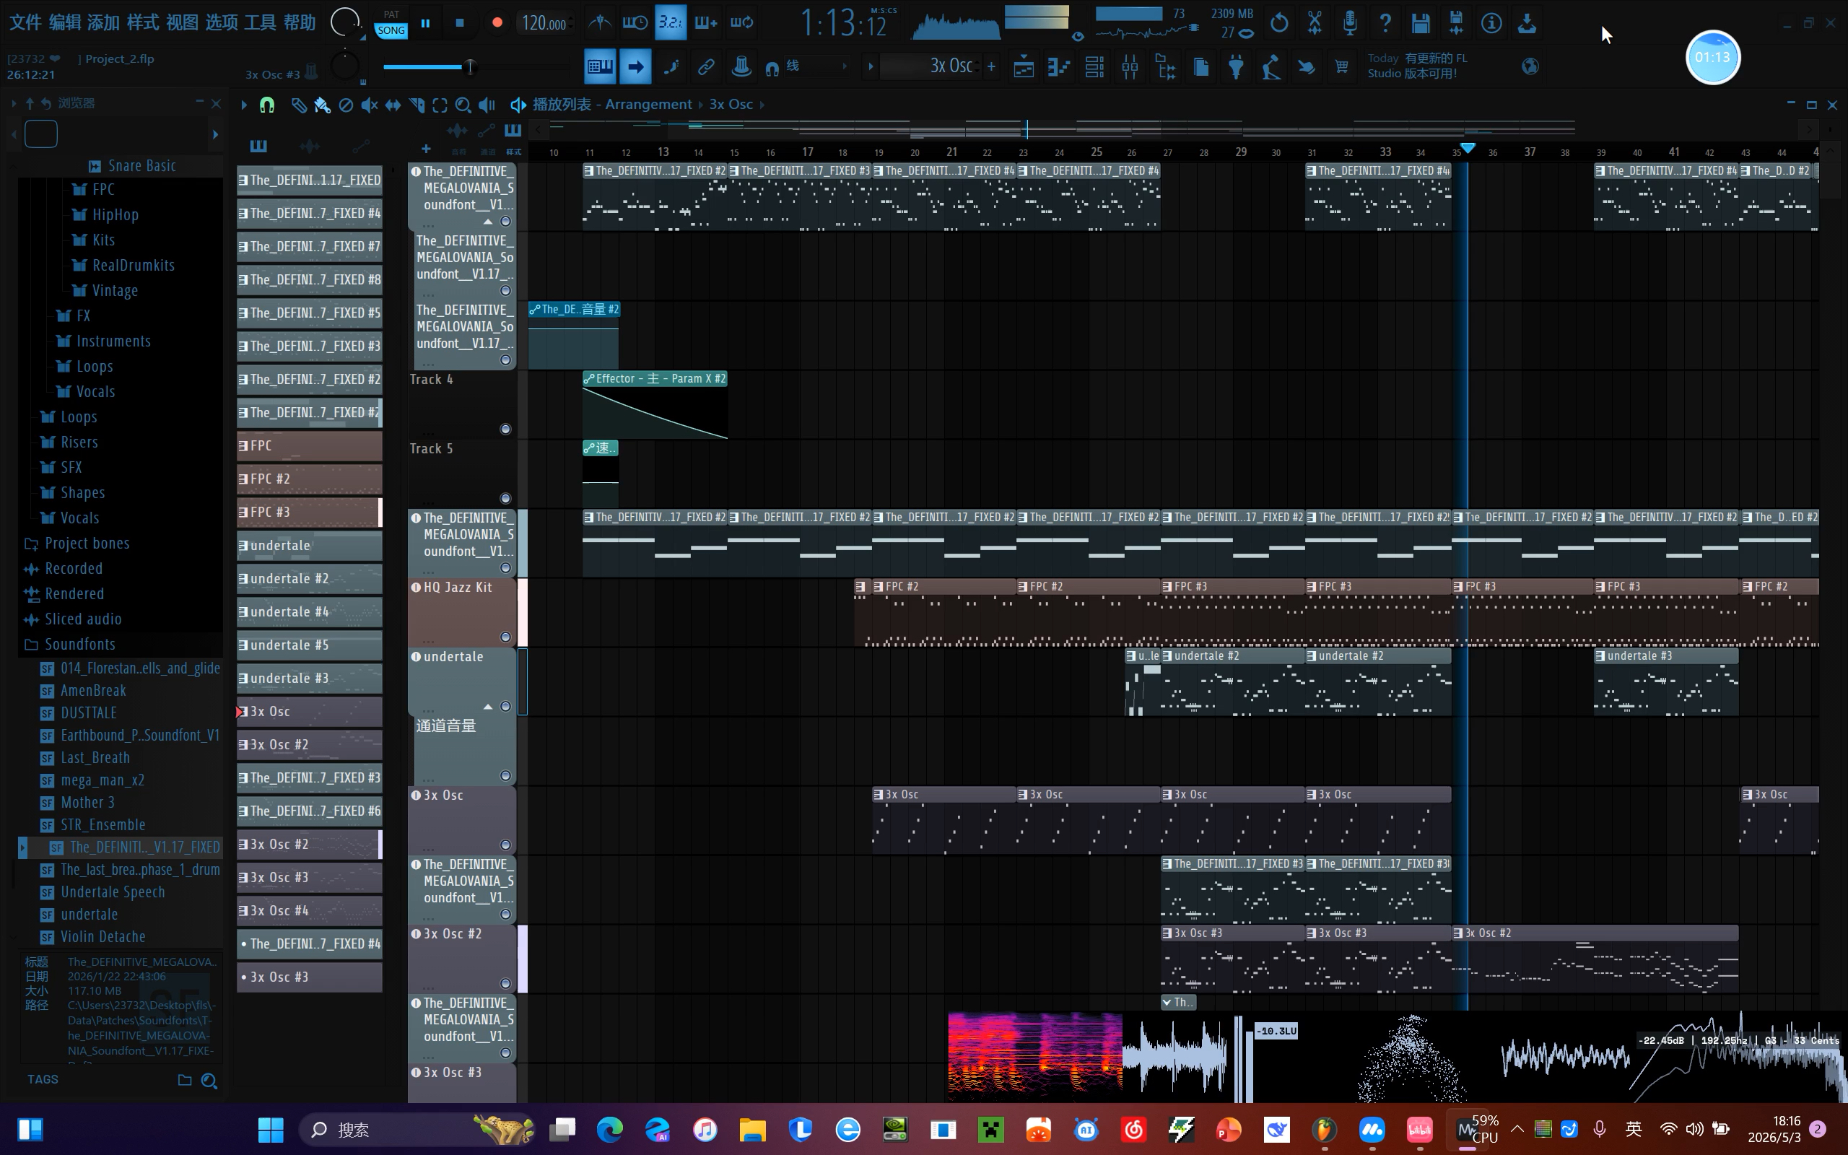Stop playback with the stop button
Image resolution: width=1848 pixels, height=1155 pixels.
[460, 23]
